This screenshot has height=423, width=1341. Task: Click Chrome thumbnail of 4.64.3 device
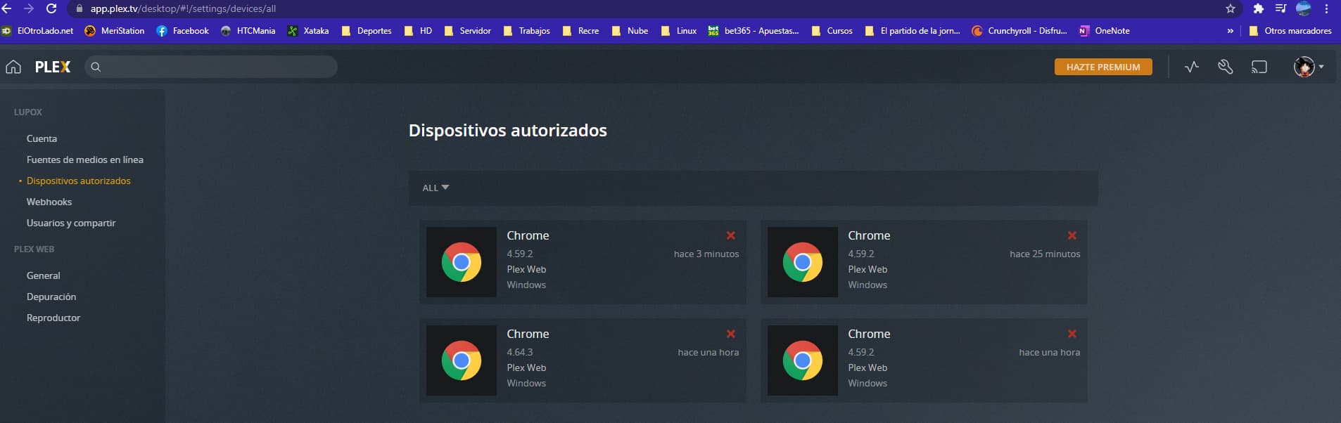pos(462,360)
